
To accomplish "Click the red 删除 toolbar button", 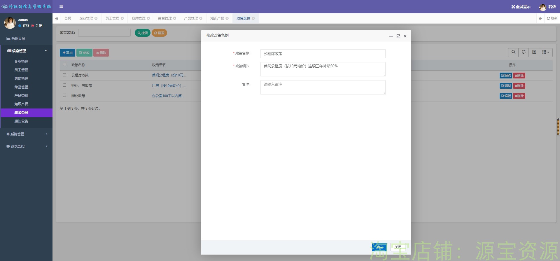I will (101, 53).
